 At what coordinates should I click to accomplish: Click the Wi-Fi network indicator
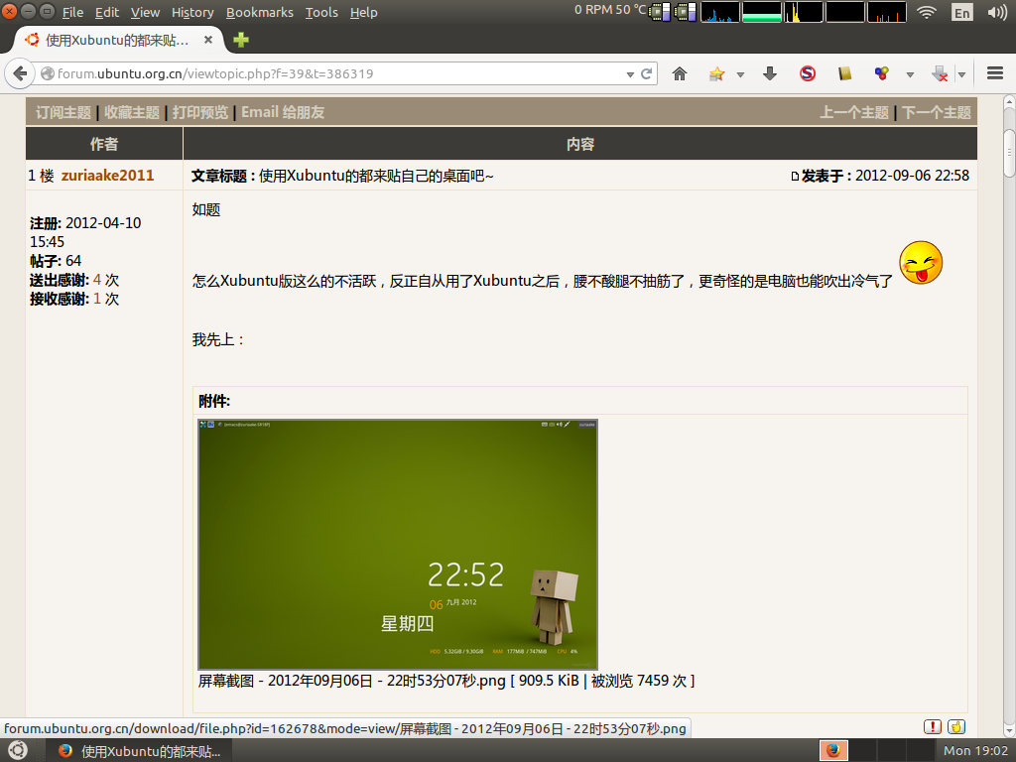click(x=928, y=12)
